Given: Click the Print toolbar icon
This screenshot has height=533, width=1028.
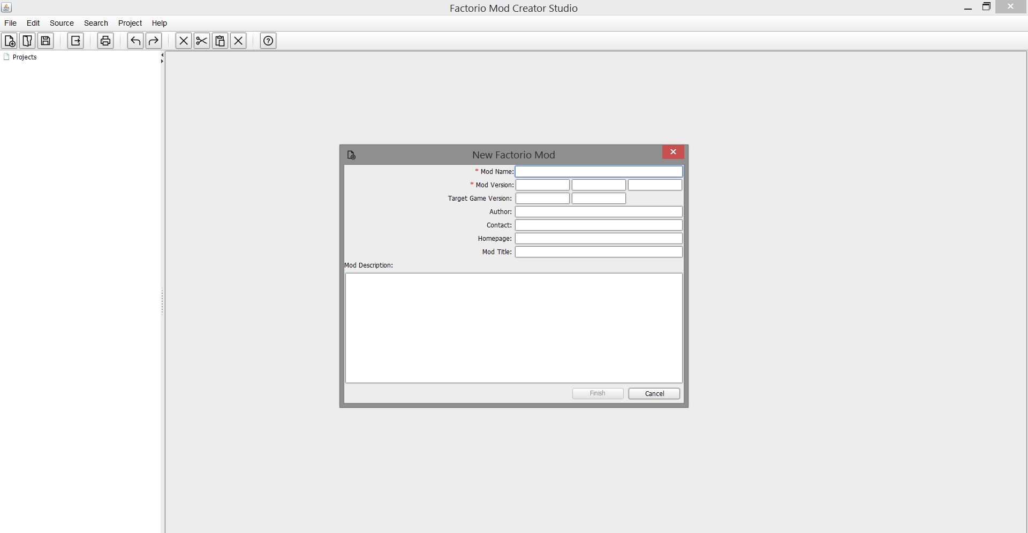Looking at the screenshot, I should coord(105,41).
